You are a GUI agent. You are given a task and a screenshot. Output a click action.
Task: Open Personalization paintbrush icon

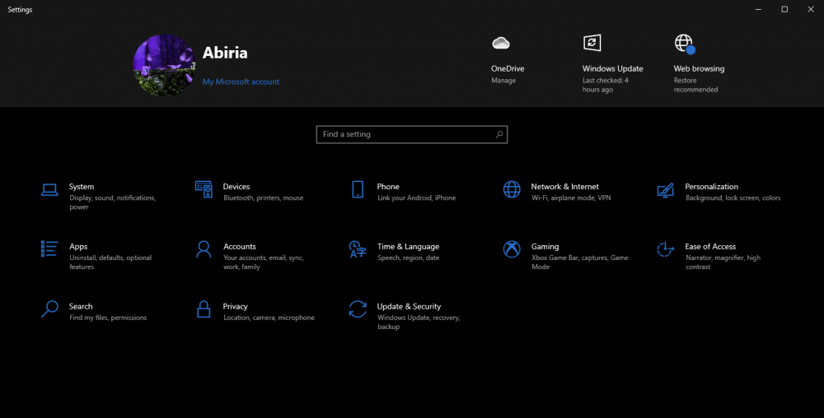pos(665,190)
